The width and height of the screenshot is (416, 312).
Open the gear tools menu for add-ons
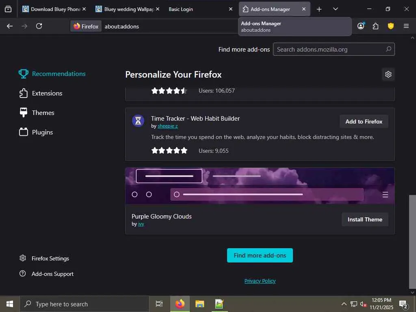coord(388,74)
